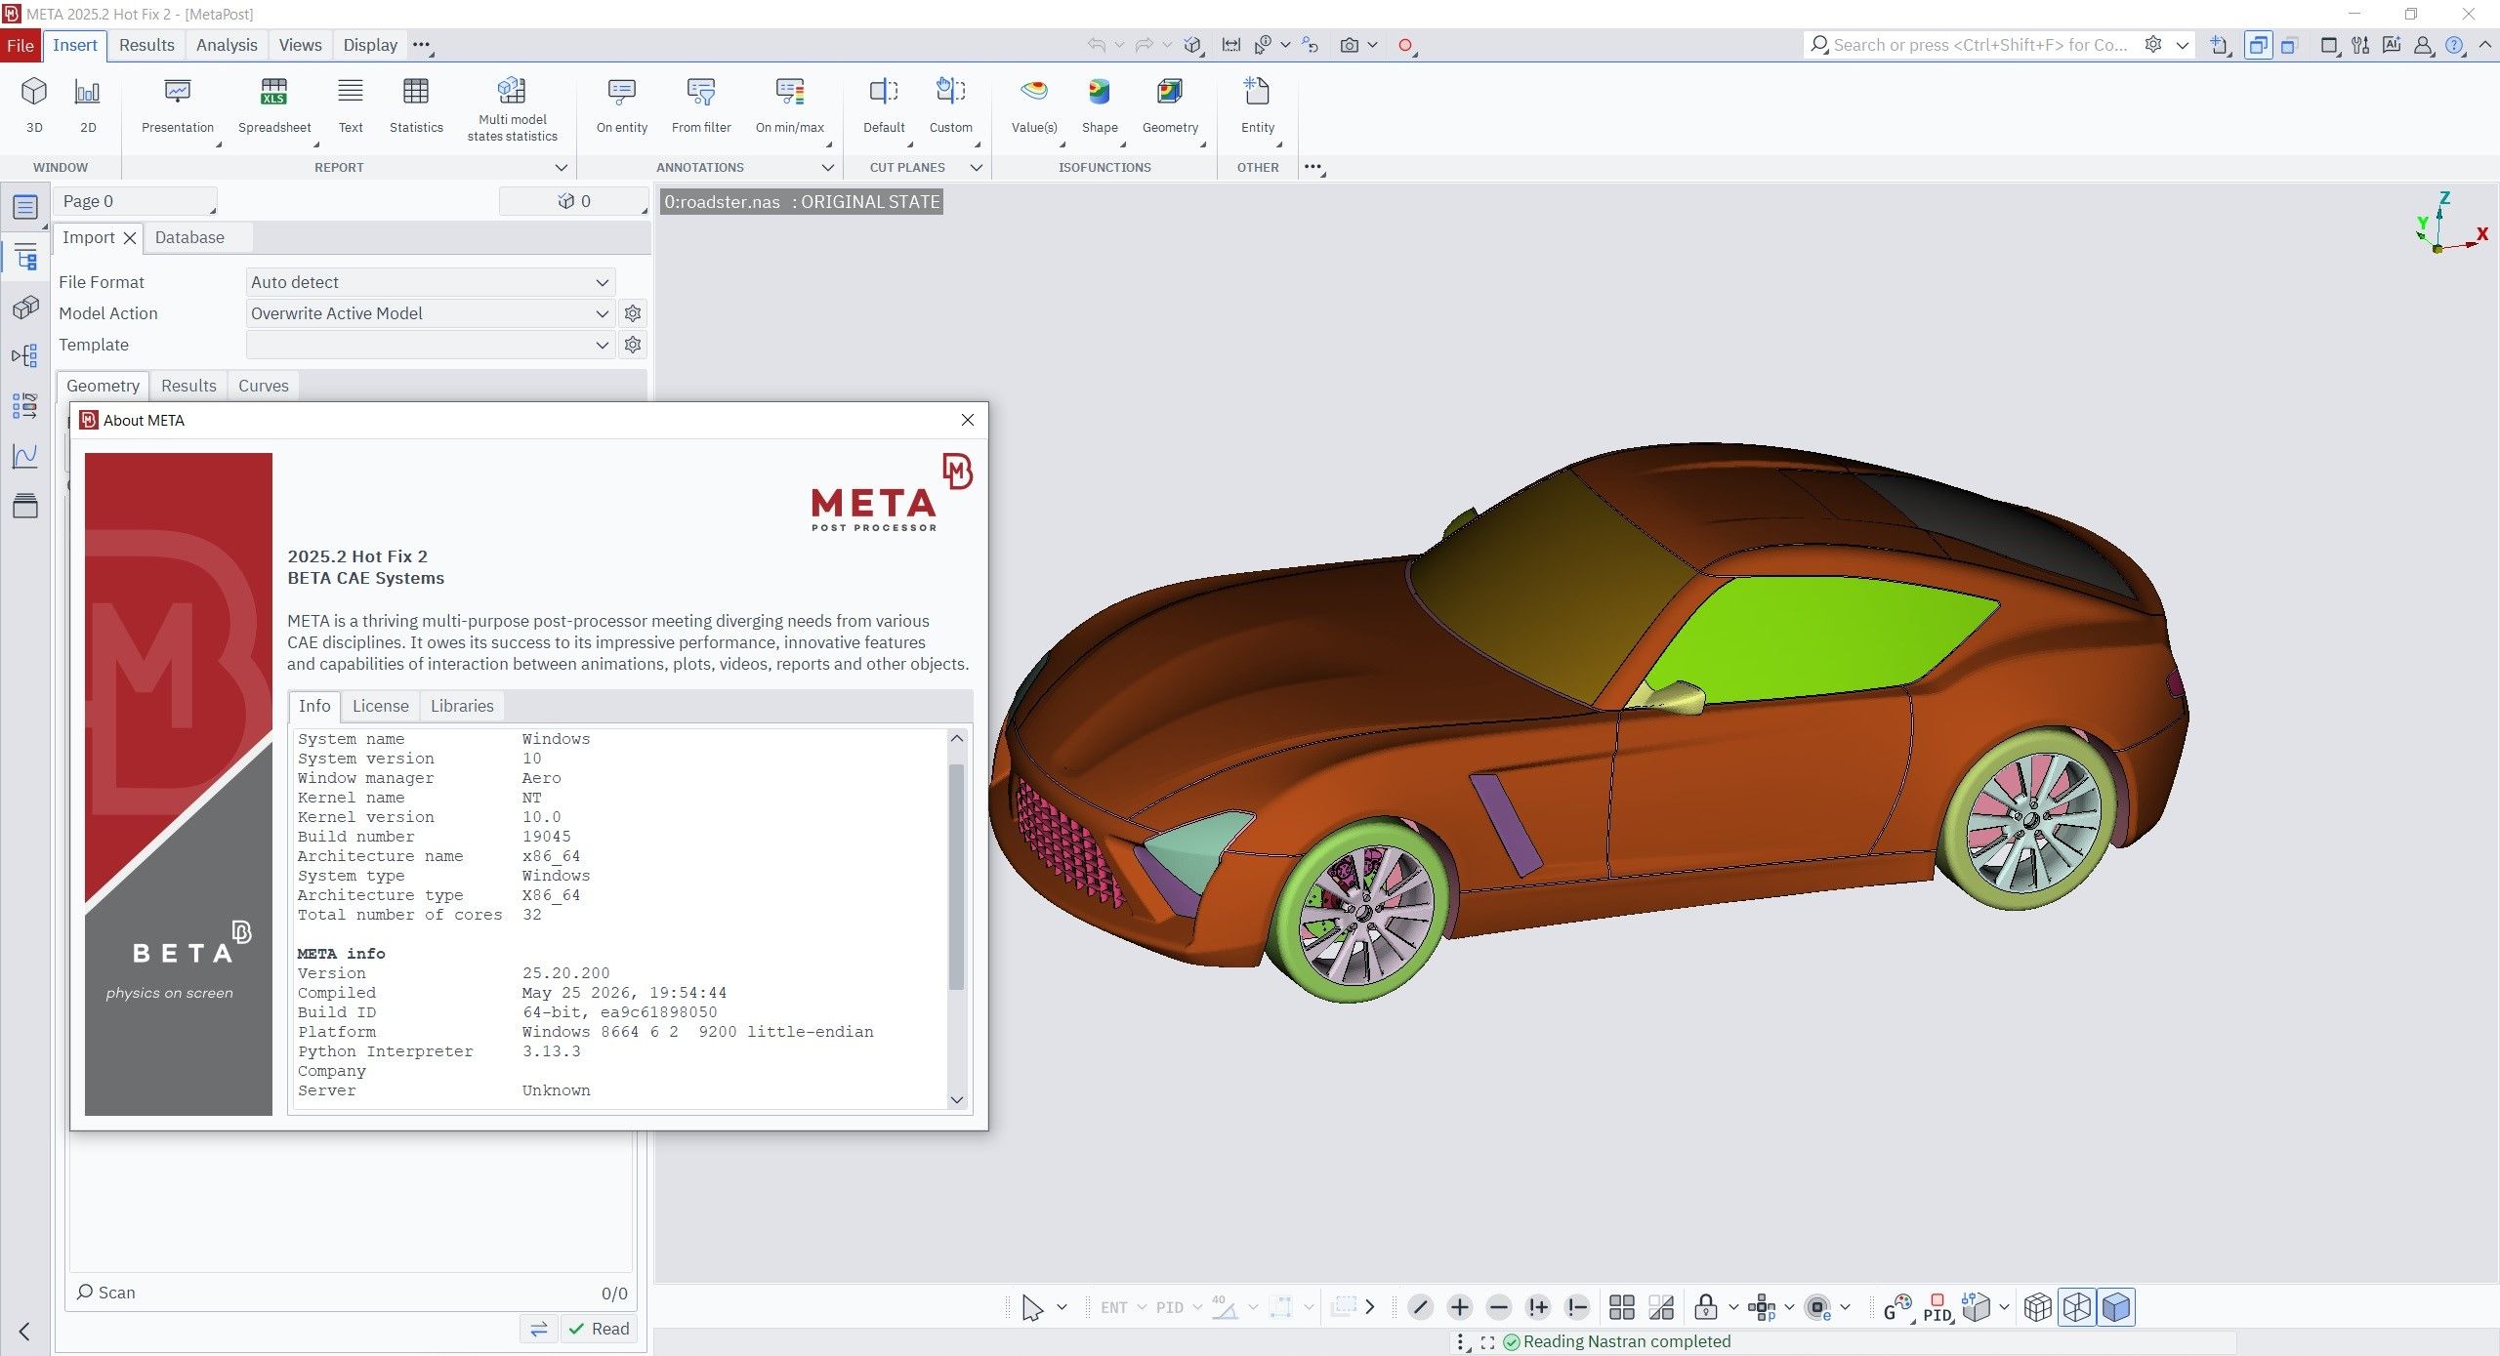Open the help question-mark icon
2500x1356 pixels.
pos(2454,45)
